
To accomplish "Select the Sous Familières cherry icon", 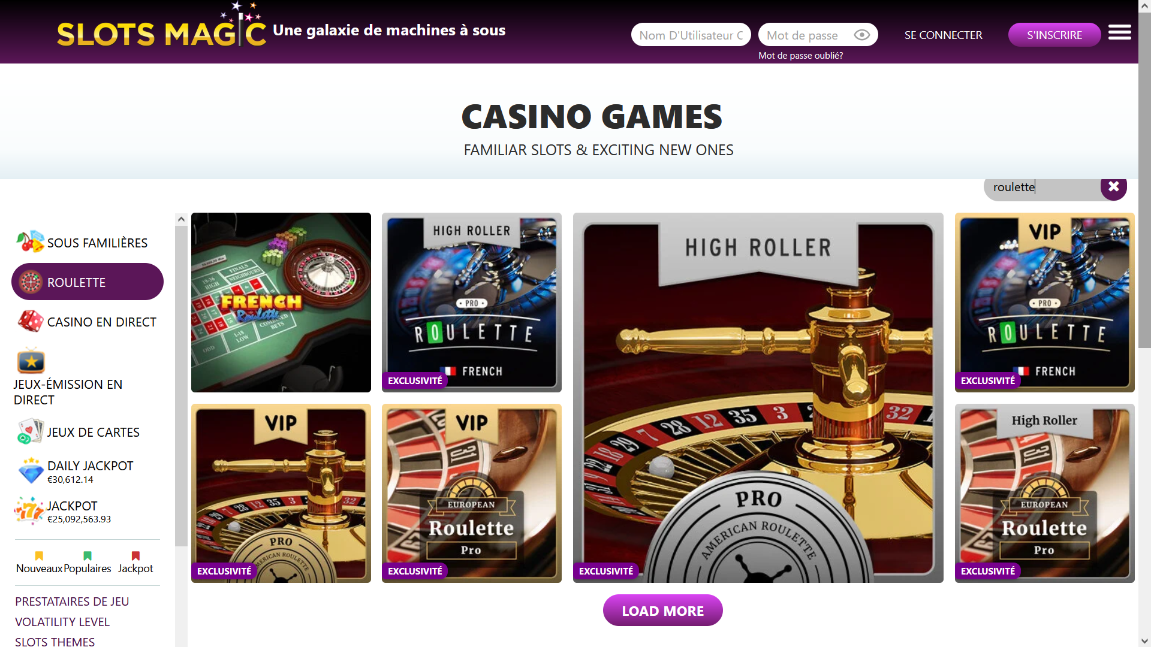I will (x=30, y=242).
